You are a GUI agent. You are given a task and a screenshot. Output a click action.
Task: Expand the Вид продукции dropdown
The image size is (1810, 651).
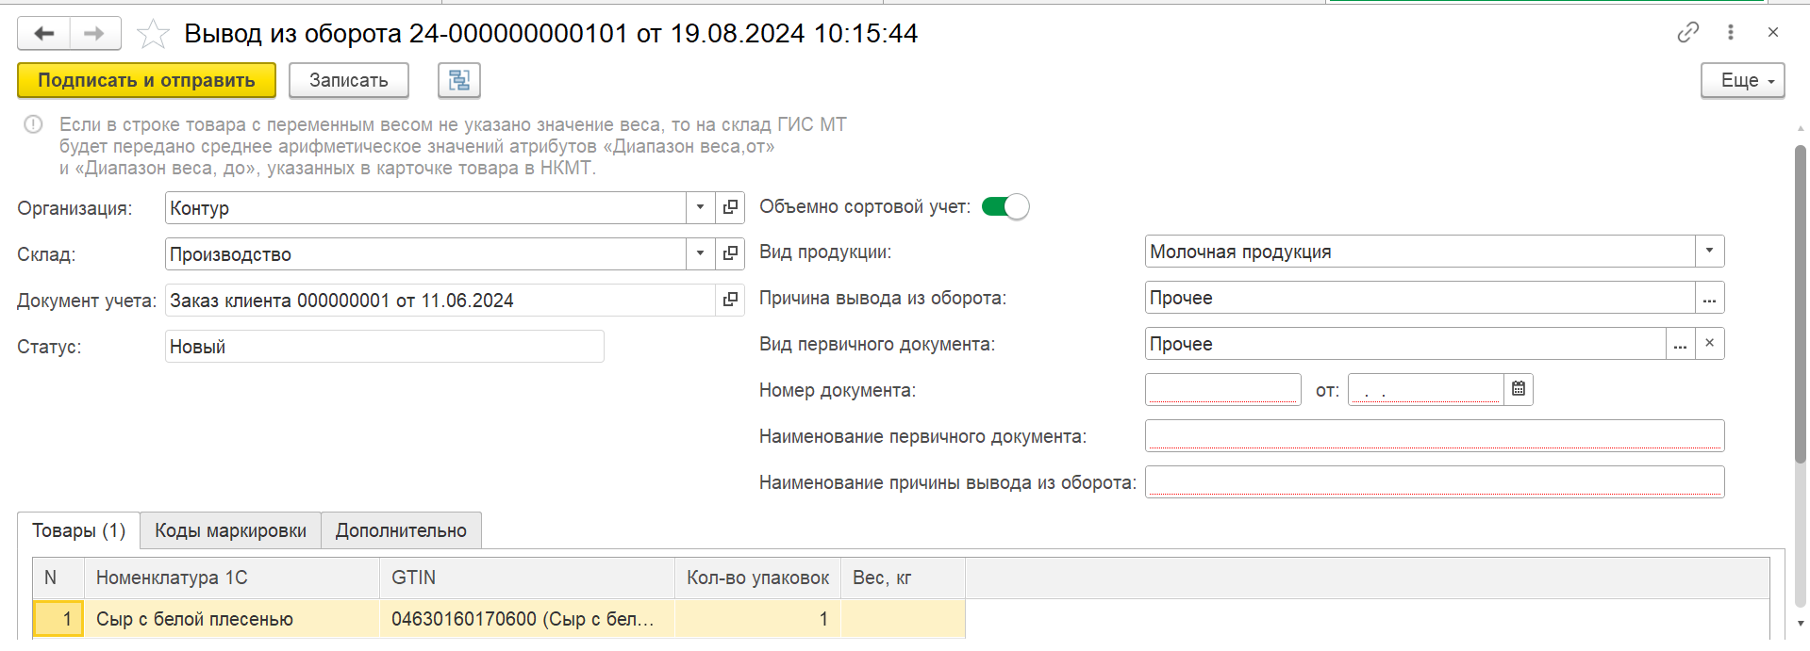[1709, 252]
